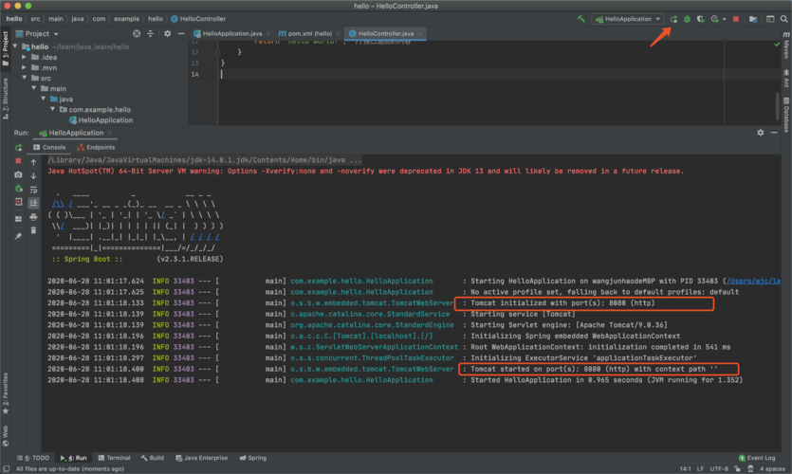Open Run panel settings gear

(x=760, y=133)
